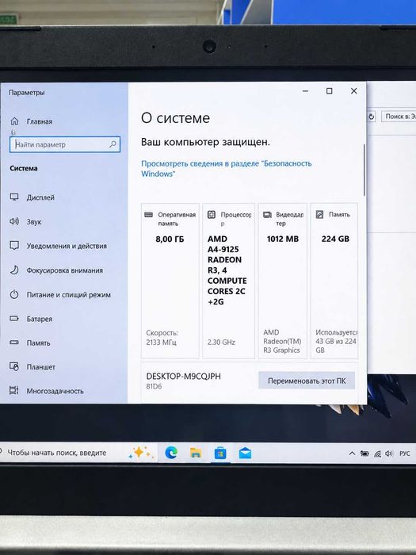Open the Батарея section
416x555 pixels.
point(40,319)
